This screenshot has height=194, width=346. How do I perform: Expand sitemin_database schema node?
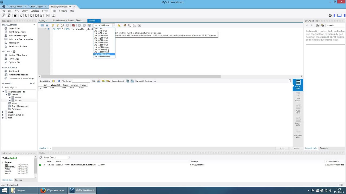point(3,115)
